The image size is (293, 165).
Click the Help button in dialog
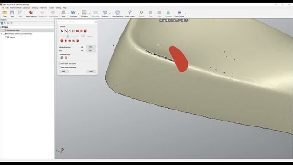64,71
